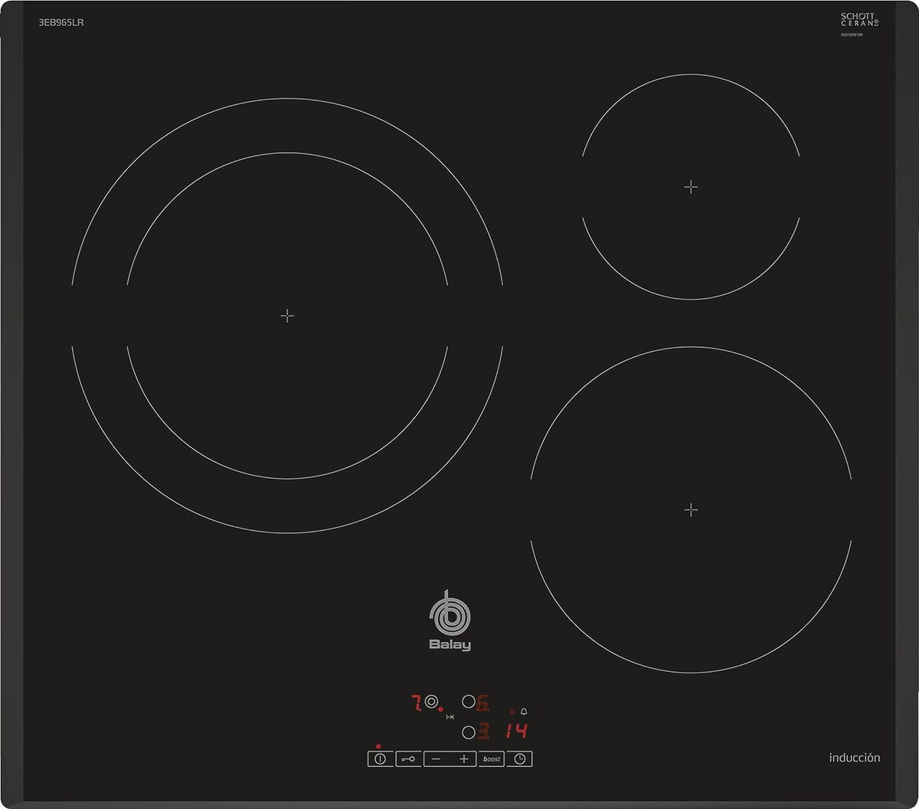Click the red timer display reading 14

point(516,731)
